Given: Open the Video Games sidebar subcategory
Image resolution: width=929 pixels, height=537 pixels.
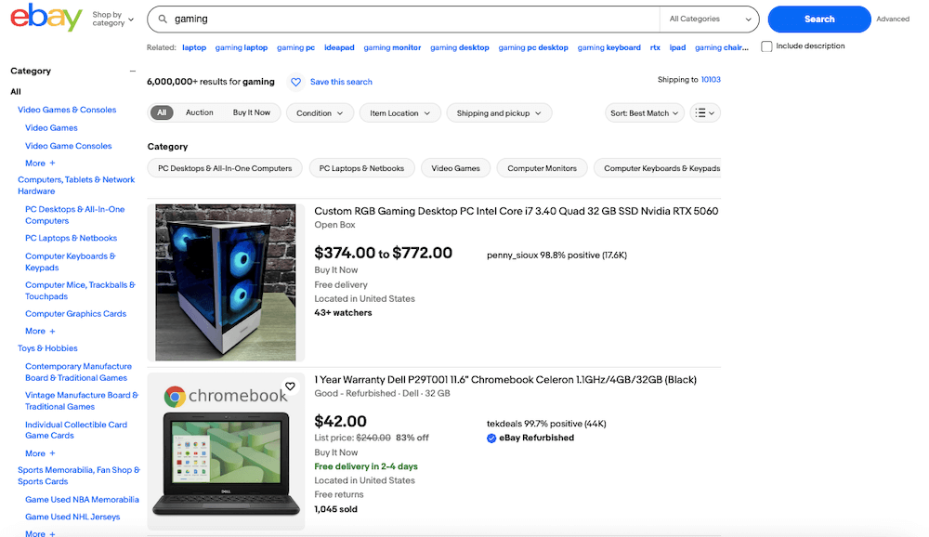Looking at the screenshot, I should [x=51, y=128].
